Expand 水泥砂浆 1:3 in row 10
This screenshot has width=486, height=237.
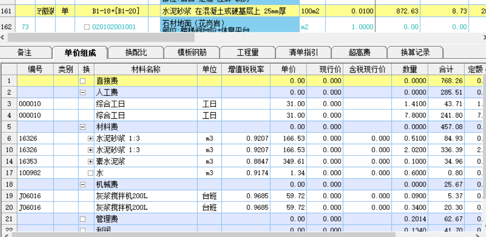tap(90, 150)
